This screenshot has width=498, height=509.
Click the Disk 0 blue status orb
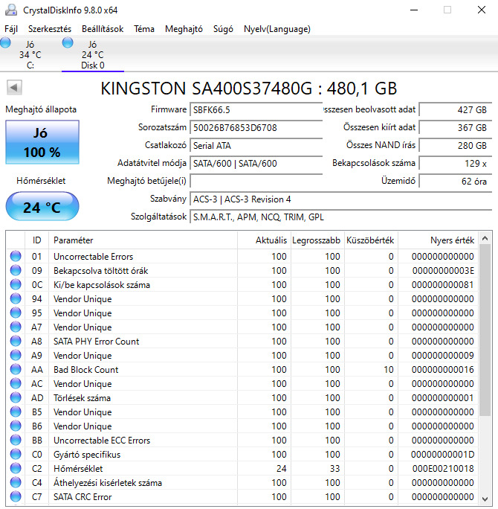(x=68, y=42)
